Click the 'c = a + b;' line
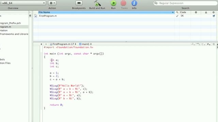The image size is (218, 122). pyautogui.click(x=57, y=79)
